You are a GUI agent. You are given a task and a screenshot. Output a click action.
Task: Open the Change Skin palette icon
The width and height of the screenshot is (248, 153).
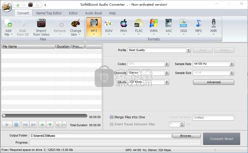tap(76, 23)
